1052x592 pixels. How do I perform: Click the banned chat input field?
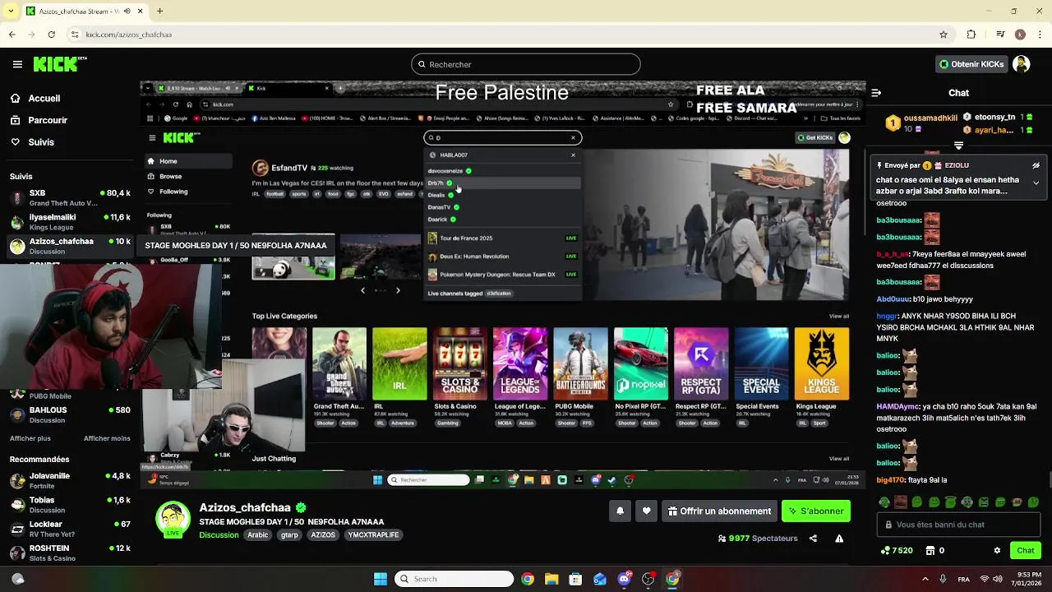click(x=958, y=525)
